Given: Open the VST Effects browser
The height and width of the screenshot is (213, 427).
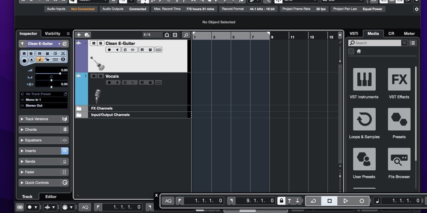Looking at the screenshot, I should pos(399,79).
